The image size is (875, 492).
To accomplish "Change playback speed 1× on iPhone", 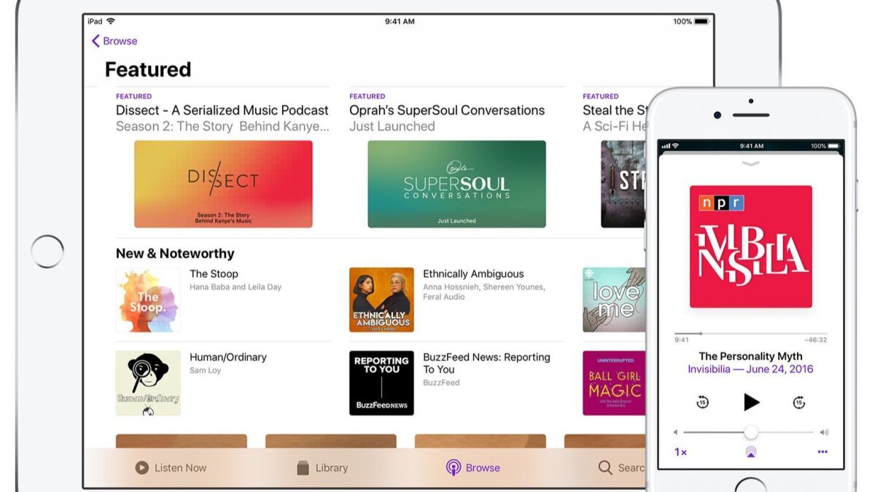I will [680, 452].
